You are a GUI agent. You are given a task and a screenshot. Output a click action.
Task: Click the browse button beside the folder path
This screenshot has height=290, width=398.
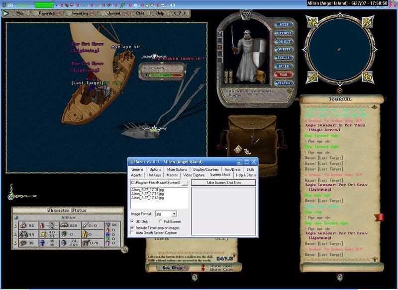[x=185, y=183]
